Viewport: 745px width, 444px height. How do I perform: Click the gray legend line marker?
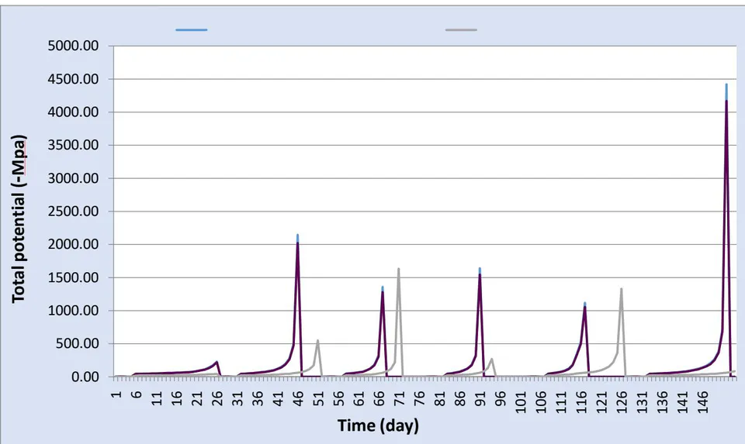click(x=461, y=30)
